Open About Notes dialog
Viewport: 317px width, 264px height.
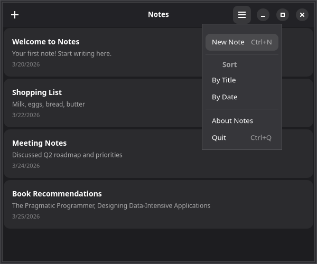pos(232,121)
